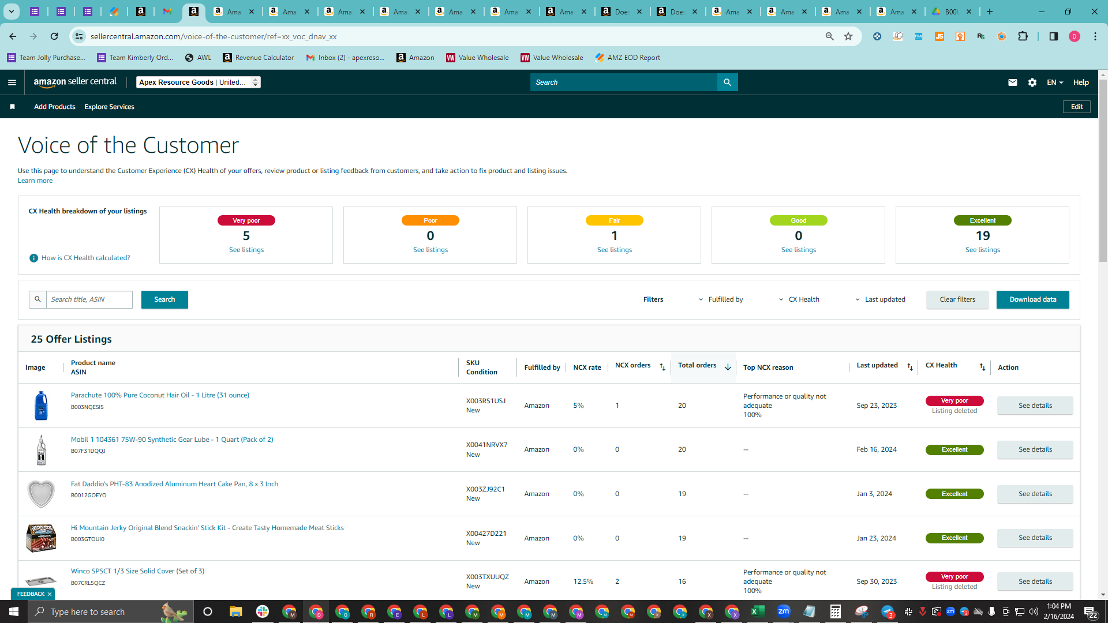
Task: Open File Explorer from the taskbar
Action: tap(235, 611)
